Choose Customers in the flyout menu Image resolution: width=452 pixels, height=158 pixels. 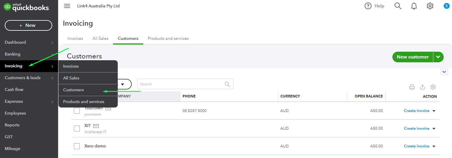[88, 90]
